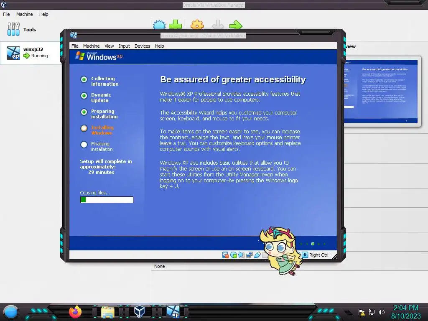Open Input menu in the VM window
This screenshot has width=428, height=321.
pyautogui.click(x=124, y=46)
